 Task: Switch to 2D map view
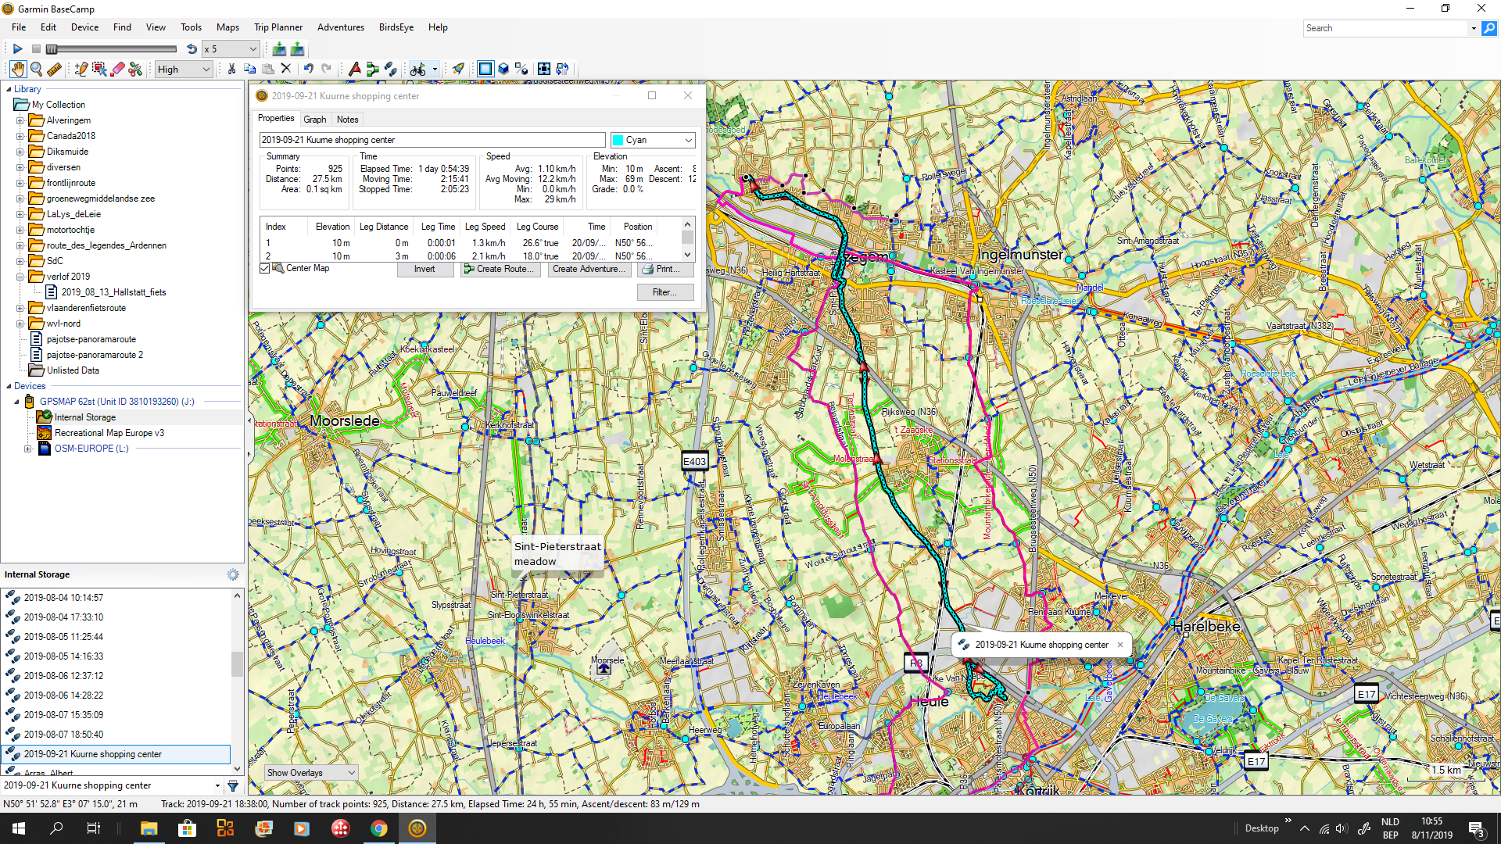click(x=485, y=69)
